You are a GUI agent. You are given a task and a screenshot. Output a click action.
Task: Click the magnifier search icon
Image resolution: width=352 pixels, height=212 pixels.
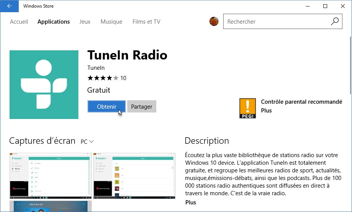tap(334, 21)
